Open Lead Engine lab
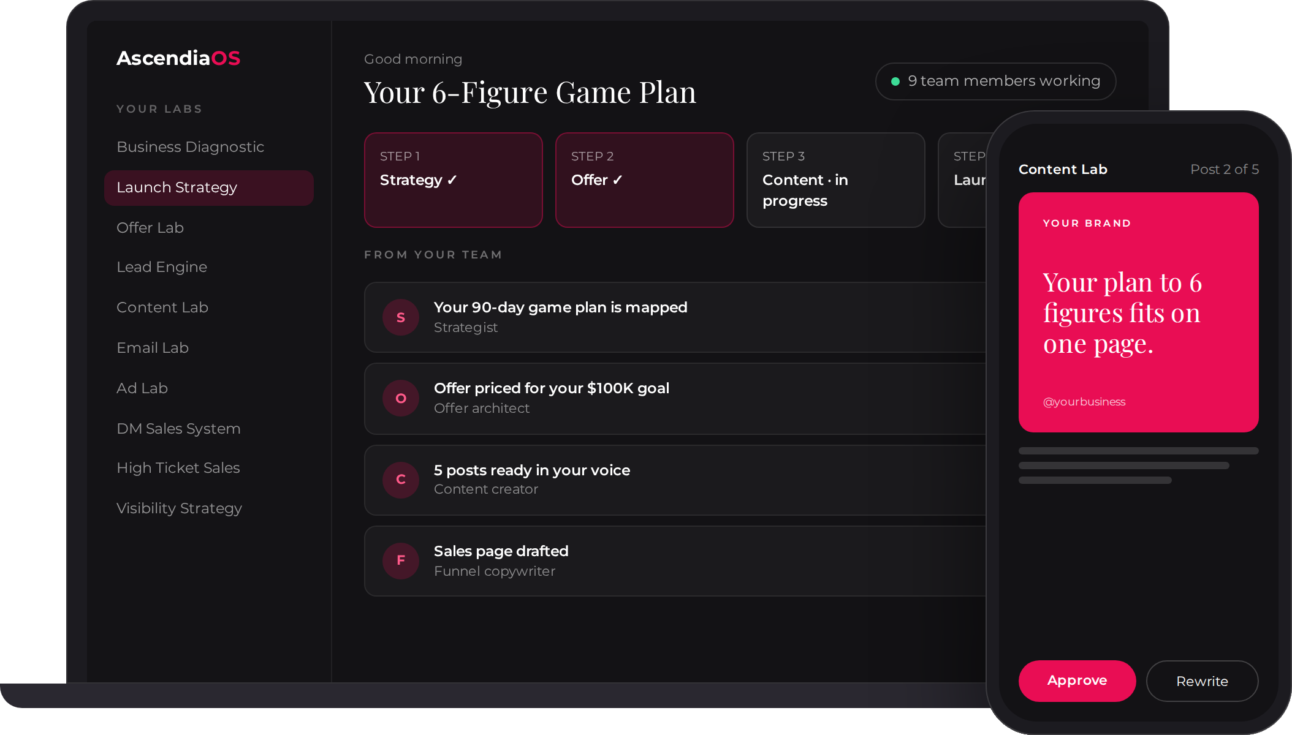The width and height of the screenshot is (1292, 735). click(162, 267)
